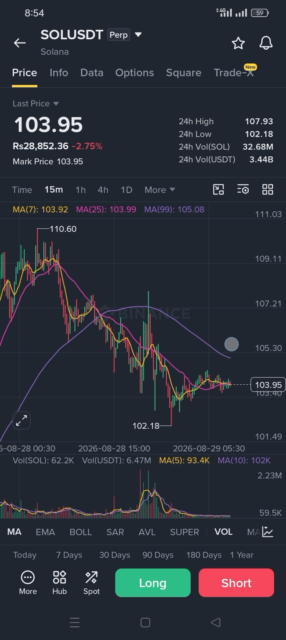Select the Time line chart interval
Viewport: 286px width, 640px height.
[x=22, y=190]
